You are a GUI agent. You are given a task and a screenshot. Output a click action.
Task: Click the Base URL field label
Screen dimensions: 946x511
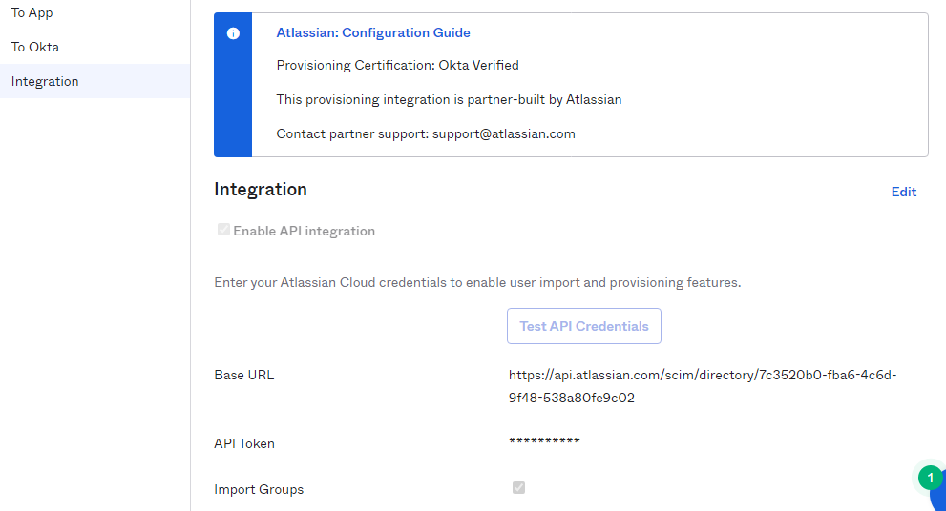[x=243, y=375]
